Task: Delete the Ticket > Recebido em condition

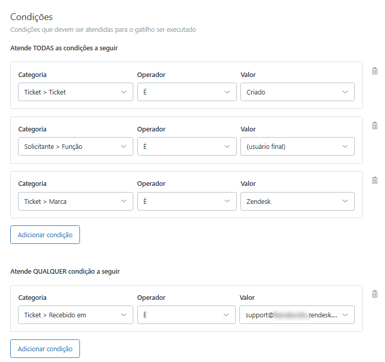Action: click(375, 294)
